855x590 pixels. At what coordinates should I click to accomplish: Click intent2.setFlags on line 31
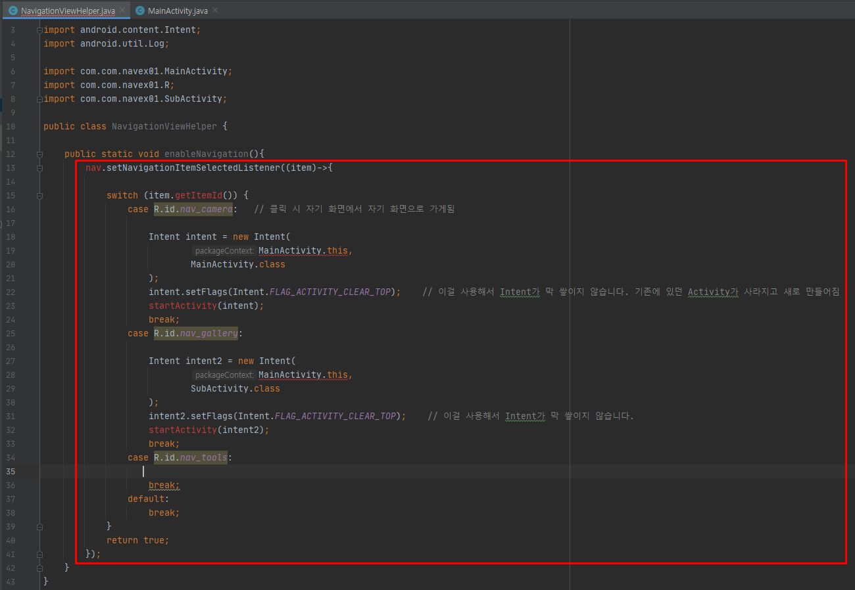click(x=191, y=417)
